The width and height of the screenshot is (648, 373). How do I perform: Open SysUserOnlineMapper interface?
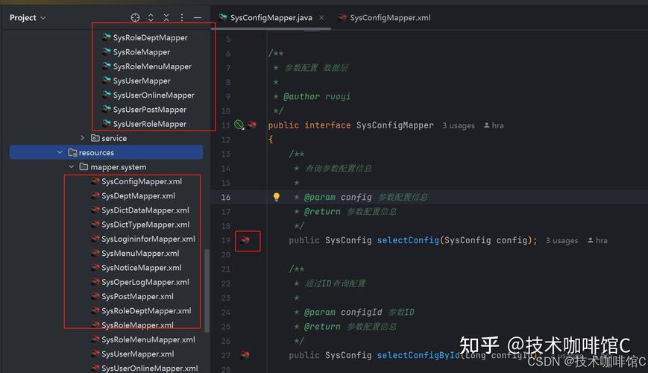(x=154, y=95)
